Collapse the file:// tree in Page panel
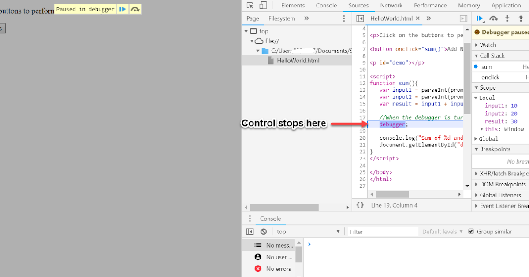This screenshot has width=529, height=277. 251,40
